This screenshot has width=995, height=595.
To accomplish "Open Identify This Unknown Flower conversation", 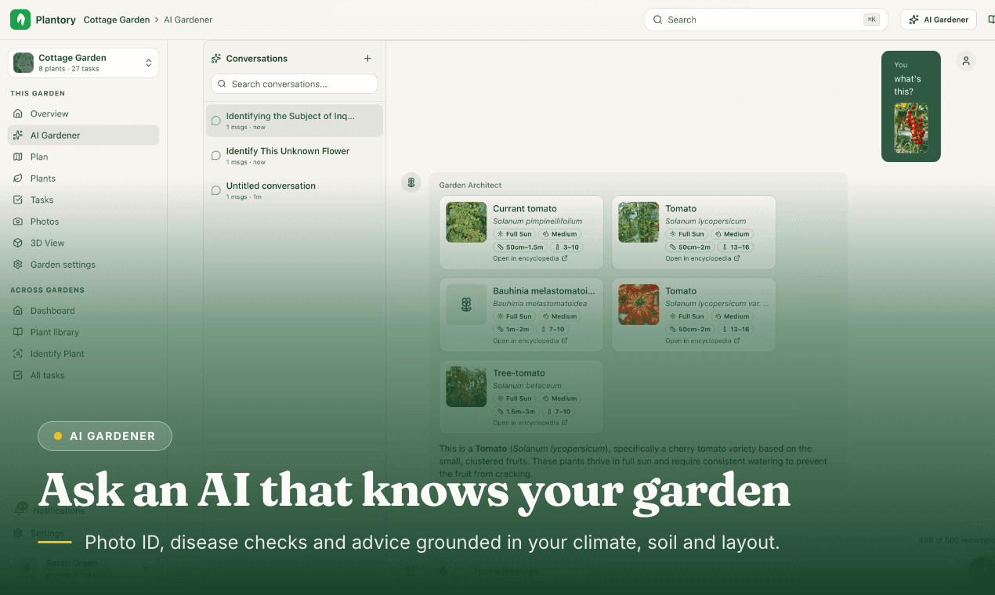I will (x=295, y=156).
